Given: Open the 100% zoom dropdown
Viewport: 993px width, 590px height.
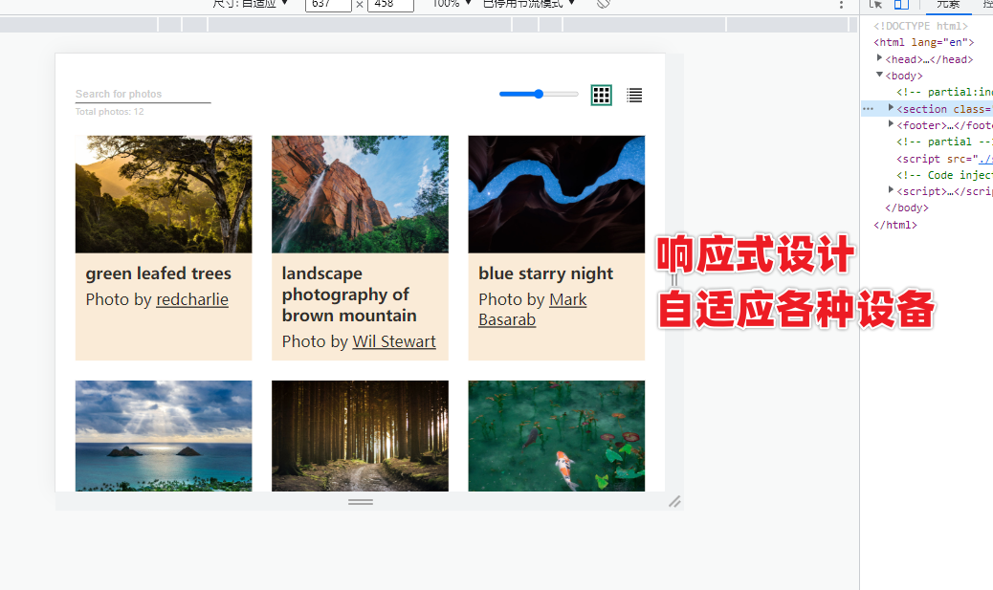Looking at the screenshot, I should [452, 4].
